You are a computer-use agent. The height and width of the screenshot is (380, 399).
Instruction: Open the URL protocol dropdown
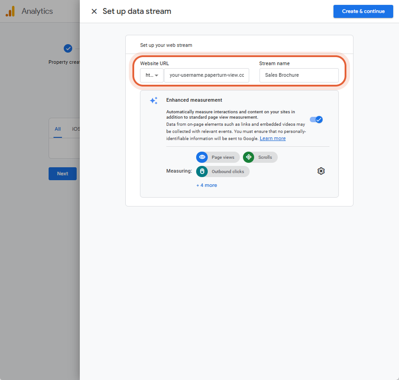[152, 75]
